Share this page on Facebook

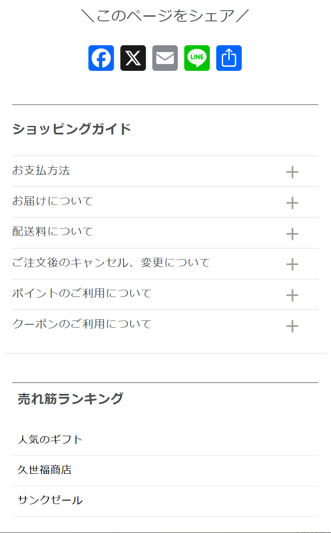(x=101, y=58)
